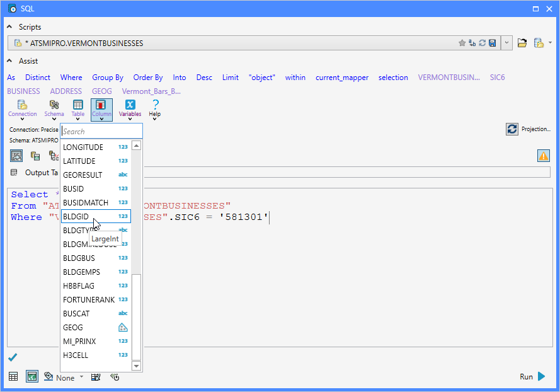Toggle table view icon in status bar
The height and width of the screenshot is (392, 560).
[x=13, y=376]
